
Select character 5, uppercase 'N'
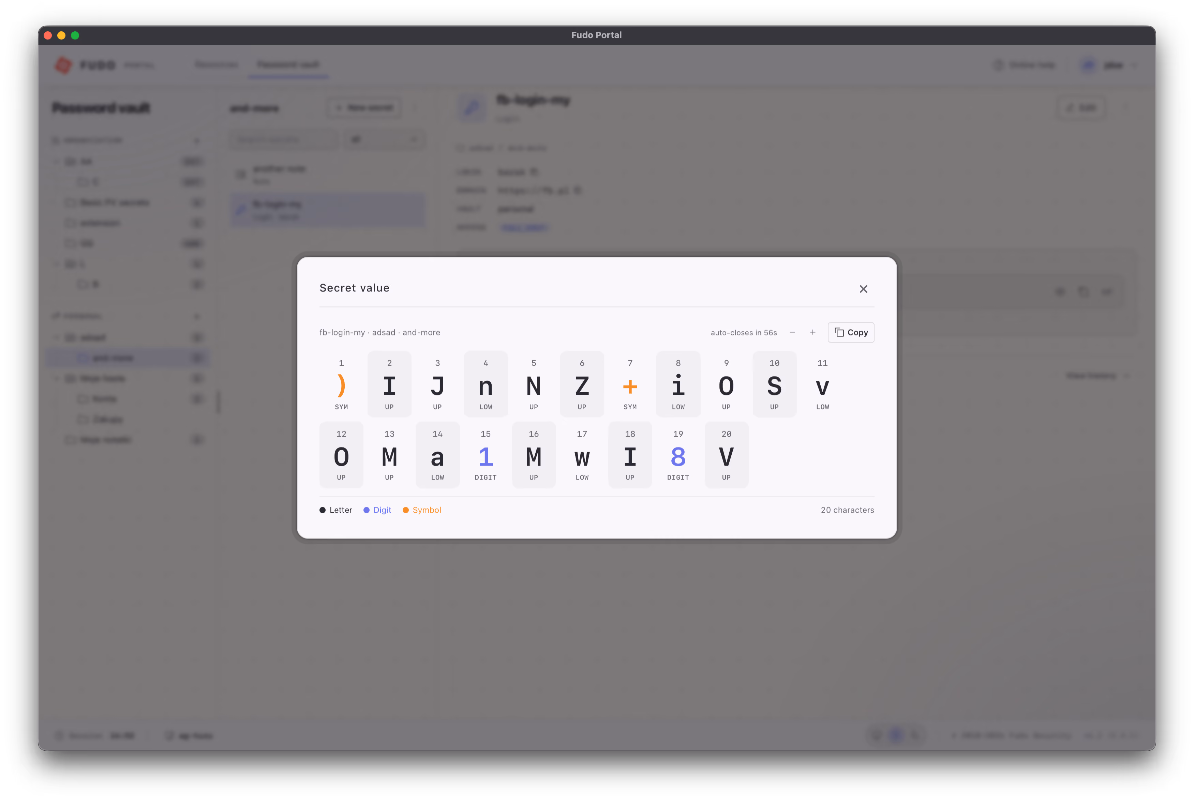[x=534, y=384]
